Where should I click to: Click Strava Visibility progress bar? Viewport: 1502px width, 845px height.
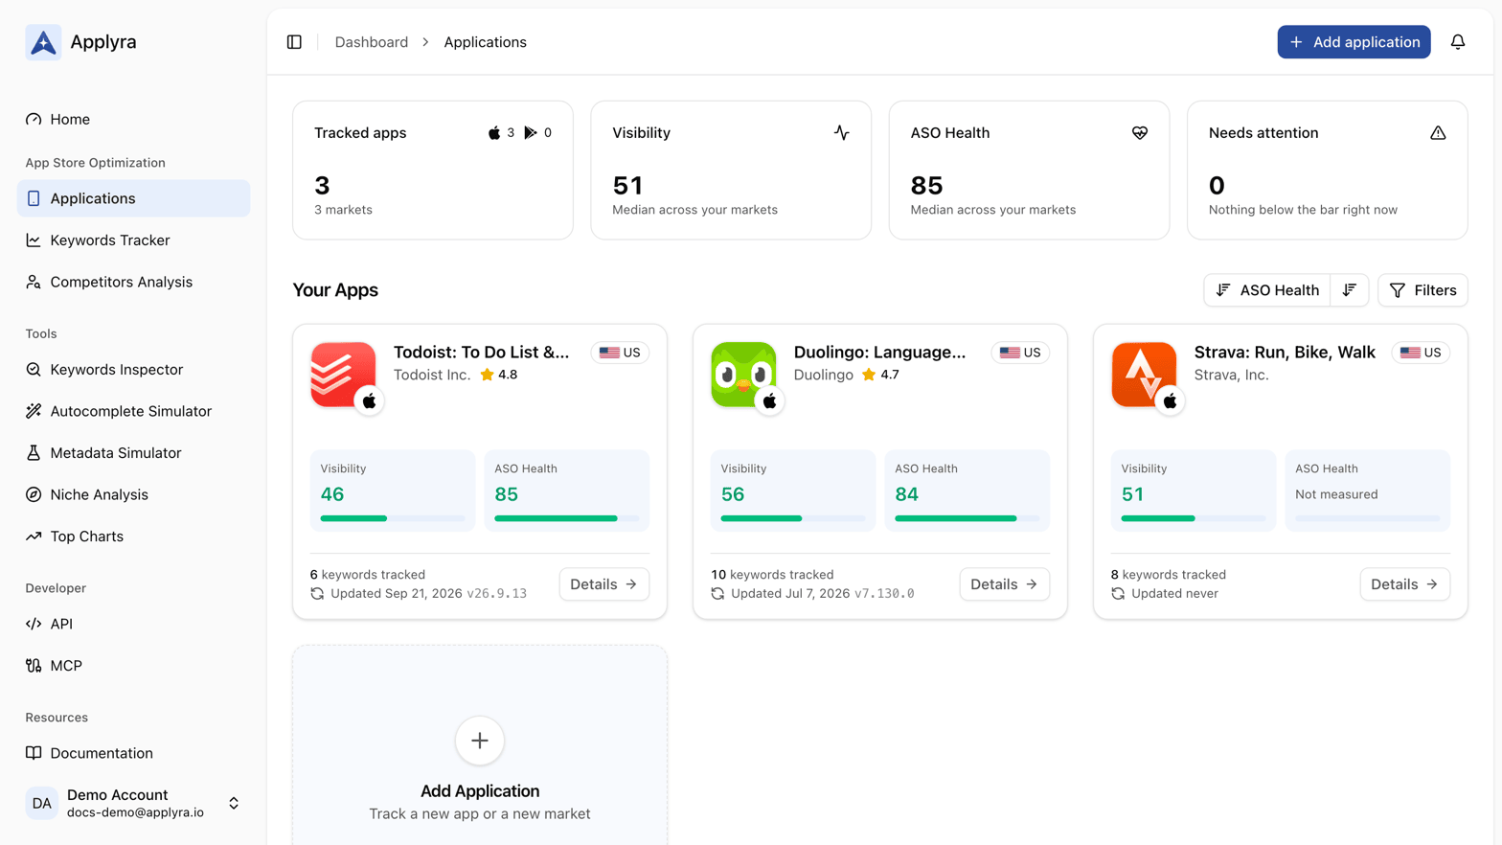(1193, 518)
